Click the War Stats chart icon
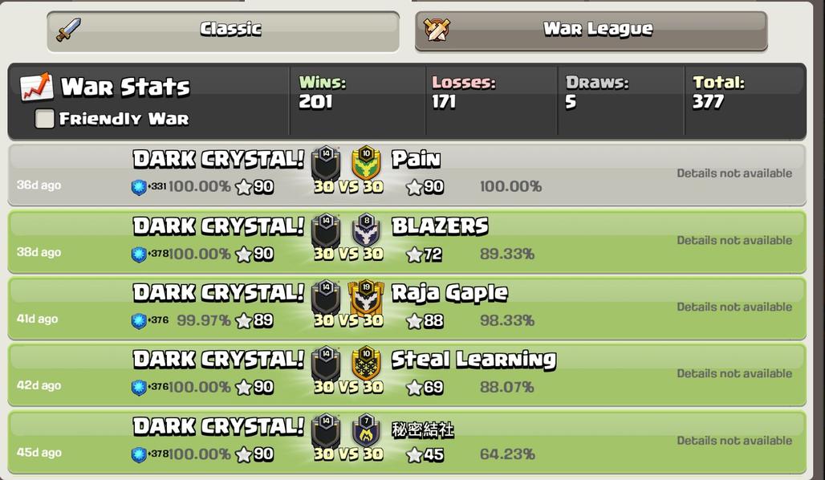This screenshot has width=825, height=480. pyautogui.click(x=36, y=87)
